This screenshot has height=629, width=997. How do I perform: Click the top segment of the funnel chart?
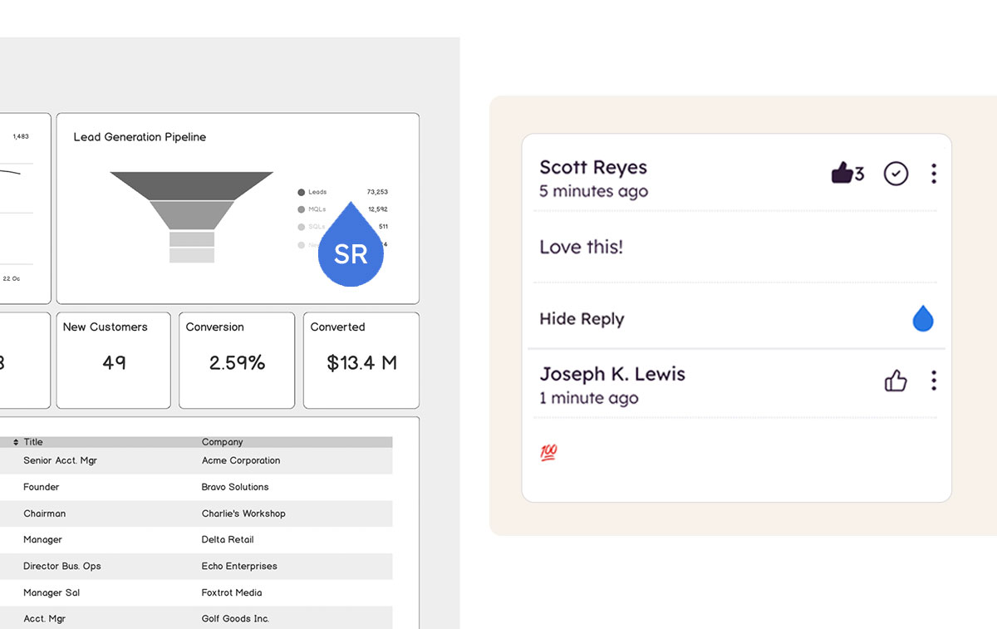tap(192, 184)
